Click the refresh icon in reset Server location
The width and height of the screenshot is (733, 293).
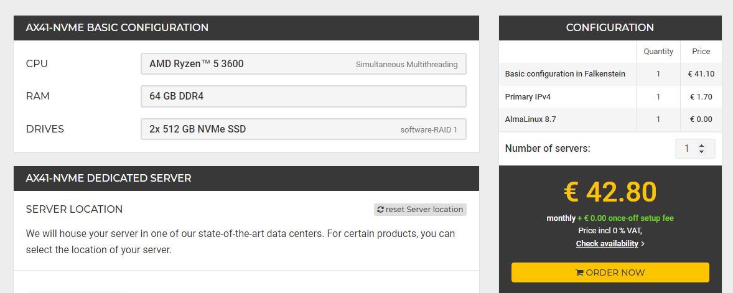(380, 210)
